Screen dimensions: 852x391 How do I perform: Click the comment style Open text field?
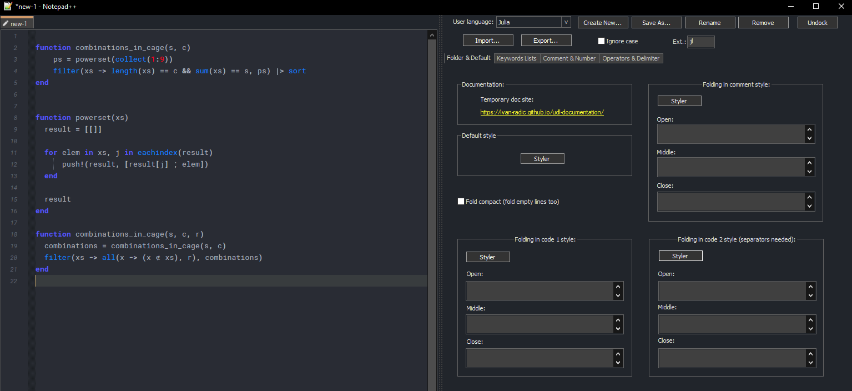click(x=731, y=134)
